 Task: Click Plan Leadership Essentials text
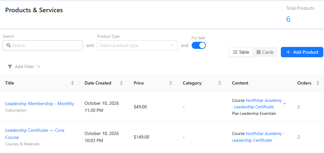254,113
